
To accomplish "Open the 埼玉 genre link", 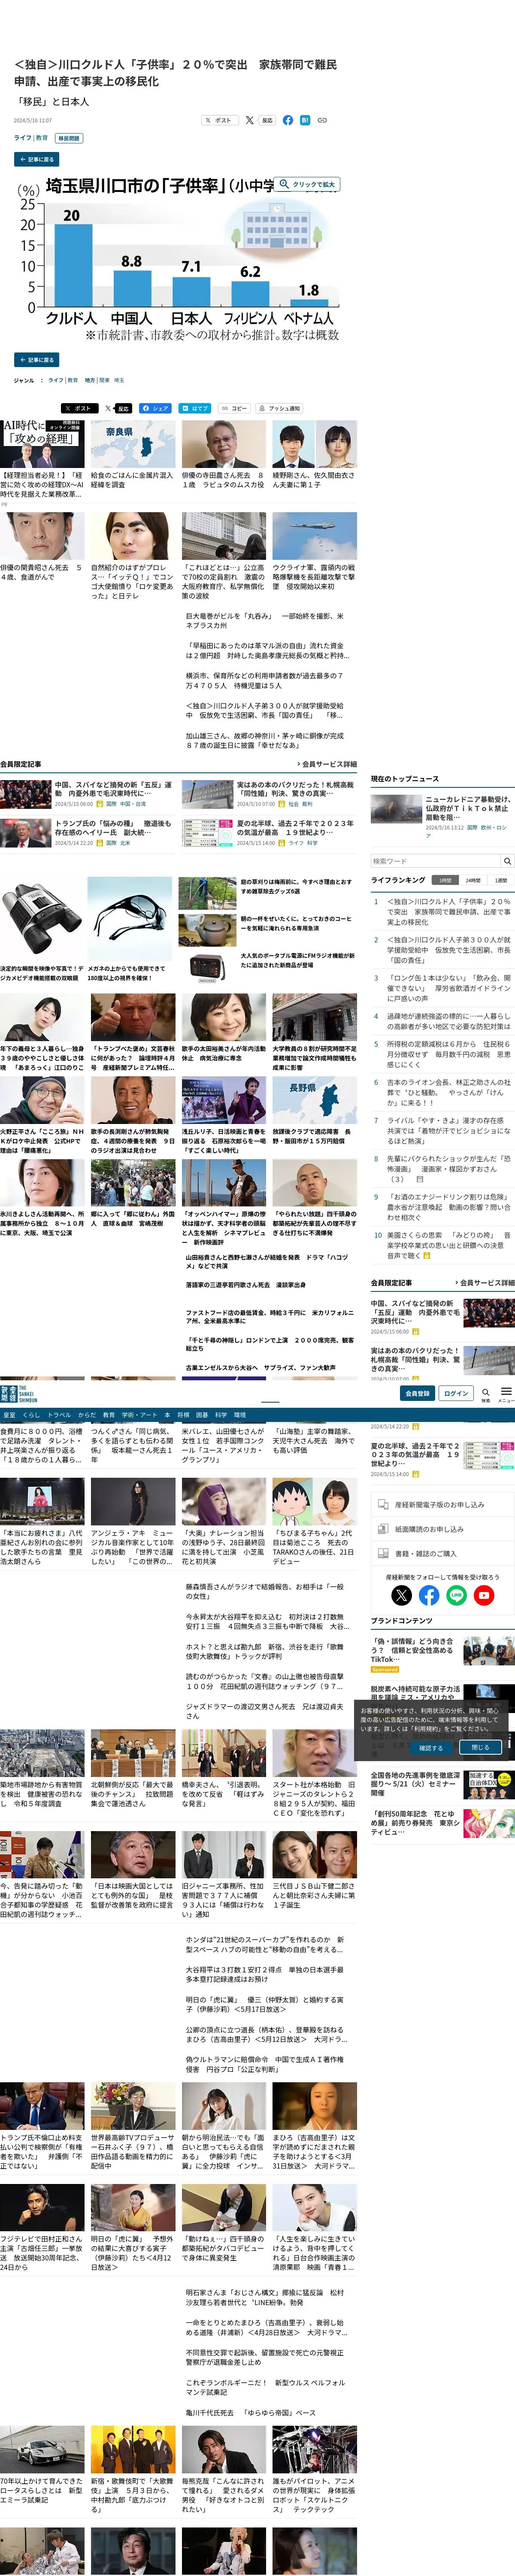I will coord(119,380).
